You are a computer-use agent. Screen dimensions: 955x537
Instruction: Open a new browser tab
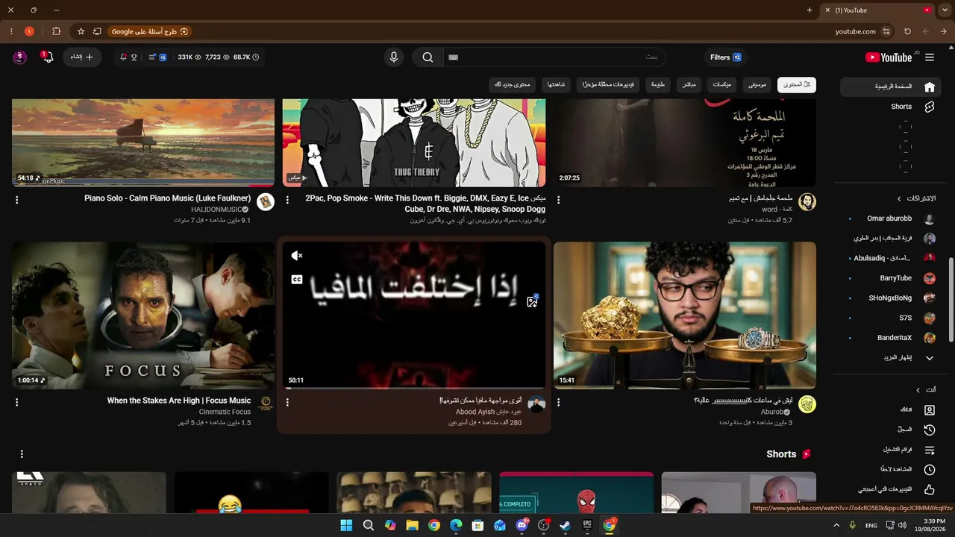pyautogui.click(x=810, y=10)
